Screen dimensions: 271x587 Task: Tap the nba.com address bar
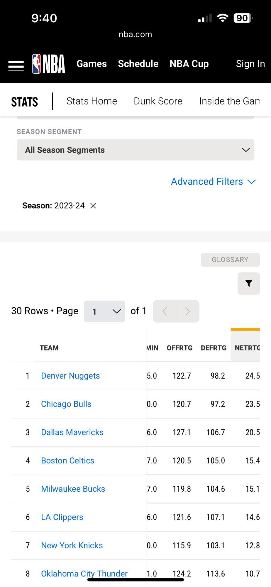pyautogui.click(x=135, y=34)
